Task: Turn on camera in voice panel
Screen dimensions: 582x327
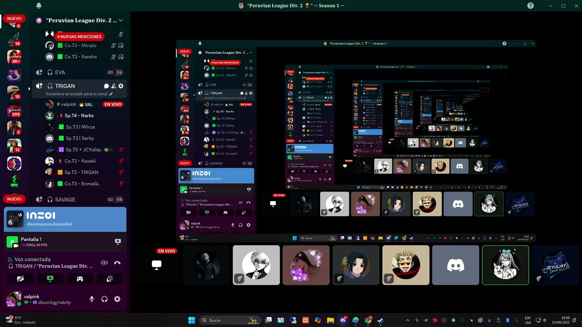Action: coord(20,278)
